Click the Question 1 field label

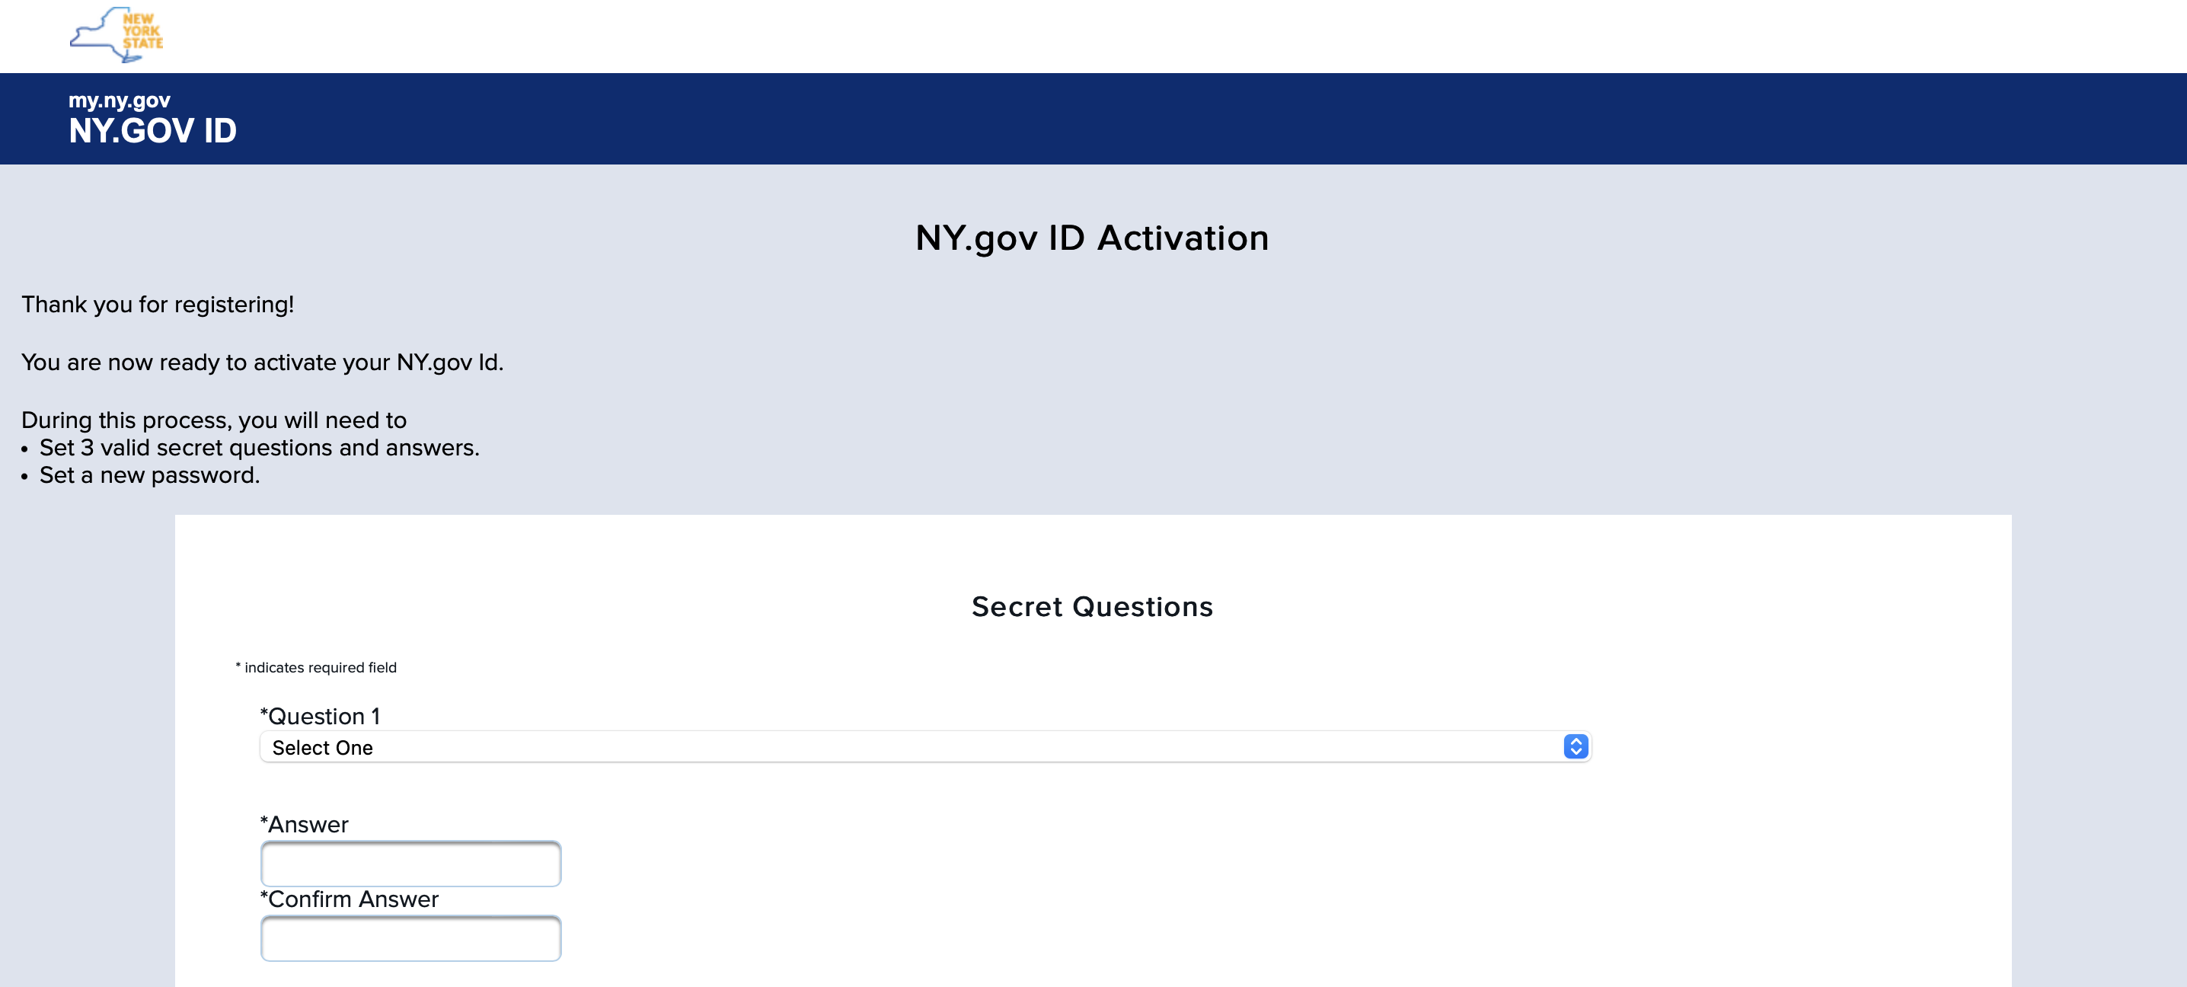pos(320,716)
